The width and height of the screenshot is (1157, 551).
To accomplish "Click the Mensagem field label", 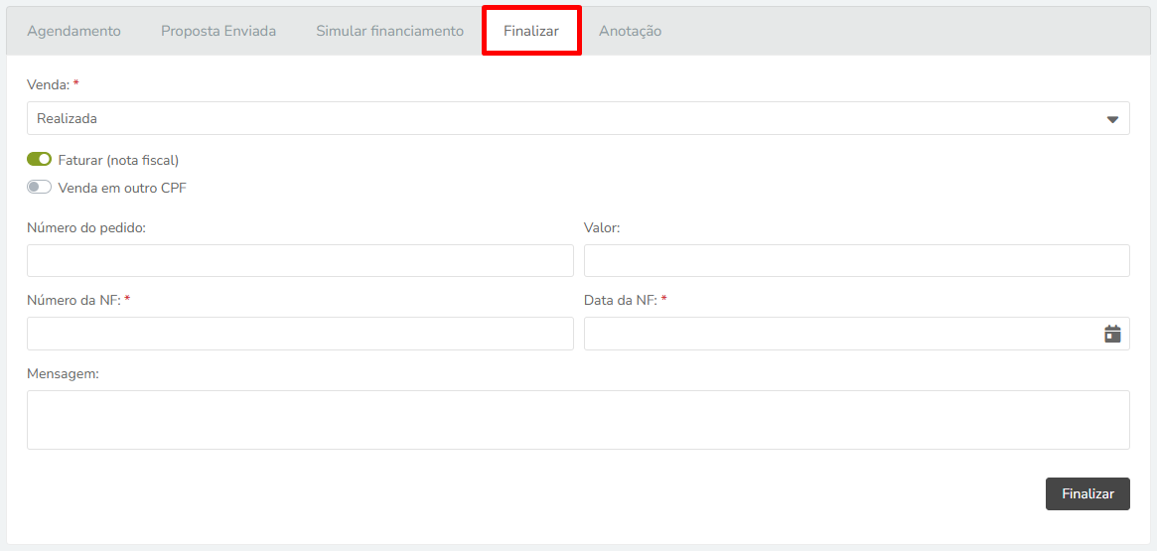I will tap(63, 374).
